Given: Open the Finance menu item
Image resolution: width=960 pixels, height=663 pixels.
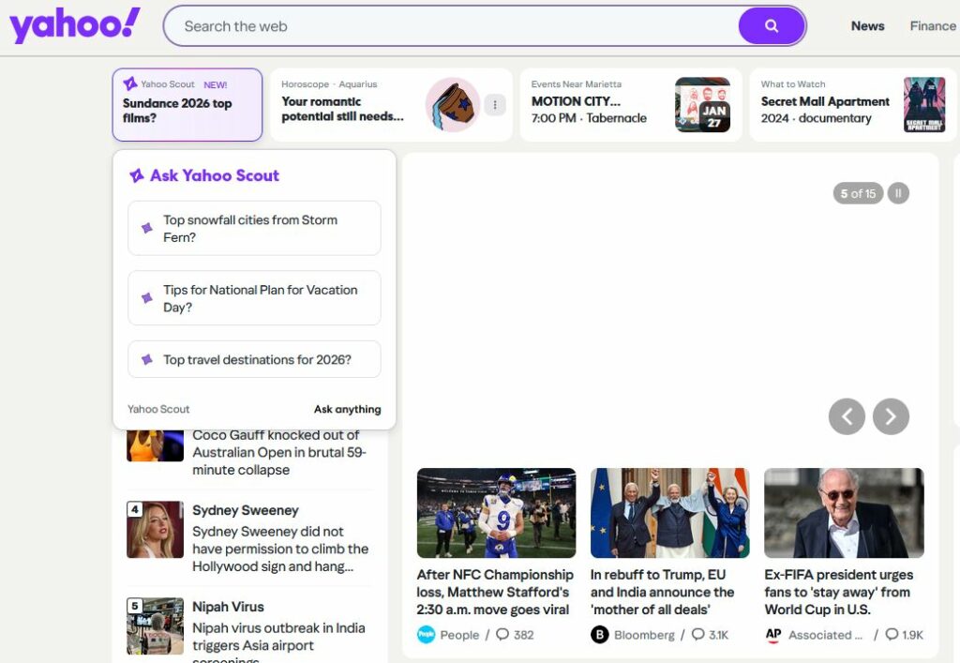Looking at the screenshot, I should pyautogui.click(x=932, y=26).
